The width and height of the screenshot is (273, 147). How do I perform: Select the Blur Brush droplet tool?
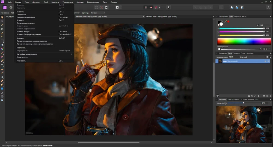click(x=2, y=77)
